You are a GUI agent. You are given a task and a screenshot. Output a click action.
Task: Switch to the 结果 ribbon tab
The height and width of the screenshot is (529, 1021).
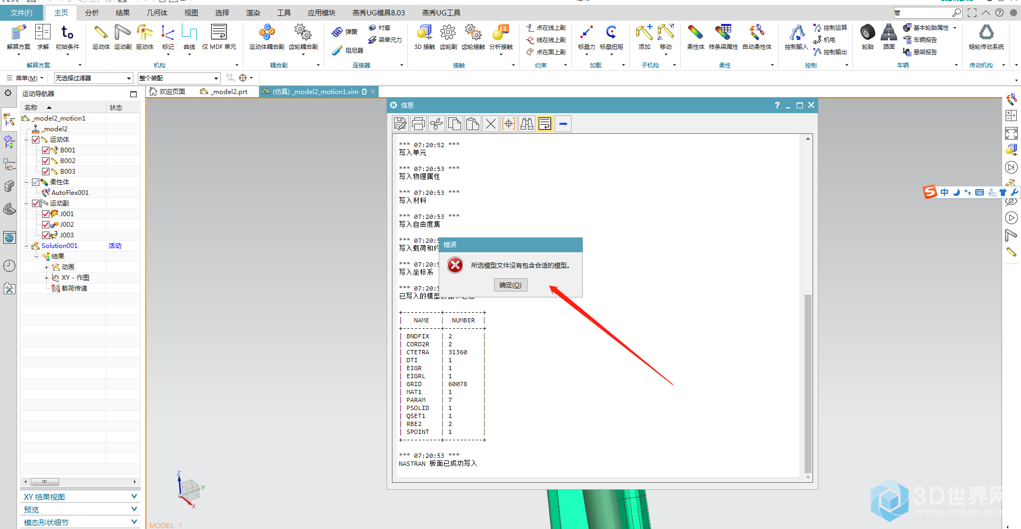click(123, 13)
